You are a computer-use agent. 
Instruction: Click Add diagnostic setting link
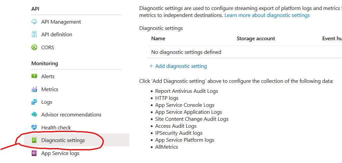pos(181,66)
